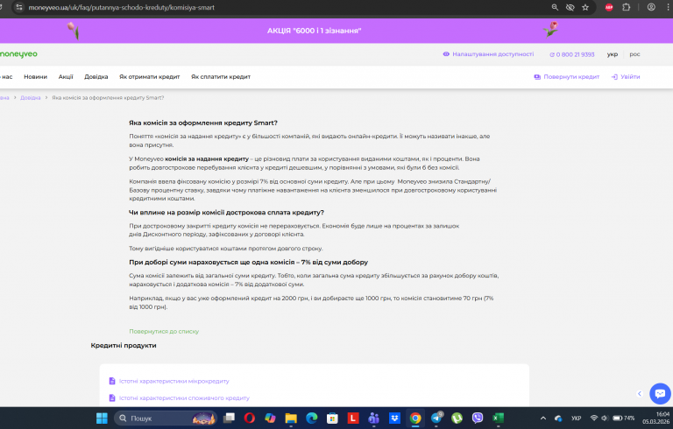Open the AdBlock Plus extension icon
The image size is (673, 429).
(x=609, y=7)
